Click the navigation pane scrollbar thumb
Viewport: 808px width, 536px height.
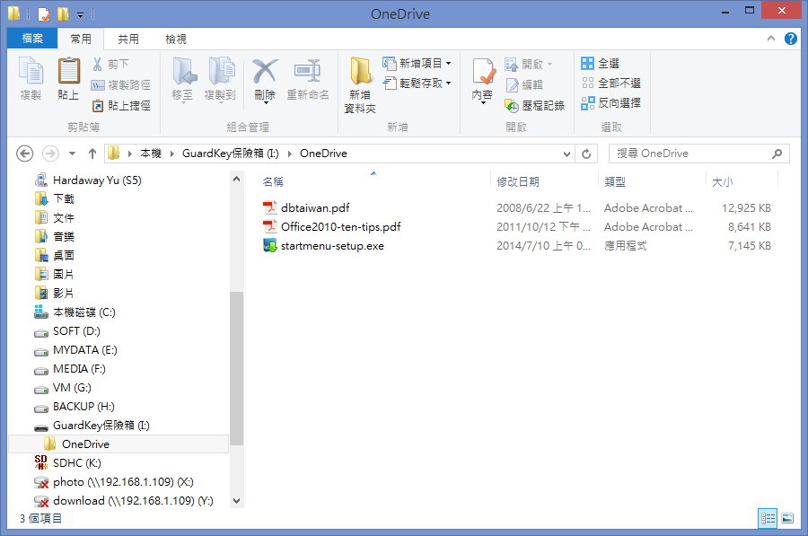point(236,368)
